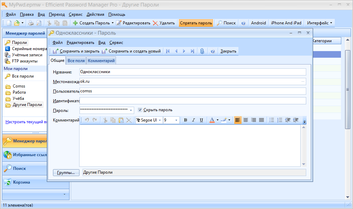Screen dimensions: 353x209
Task: Click the Группы... button
Action: coord(66,173)
